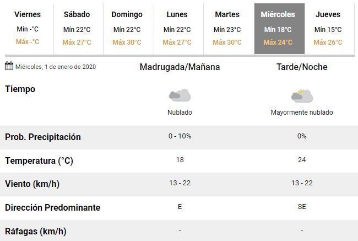Show the Martes forecast
The image size is (358, 241).
[x=227, y=29]
